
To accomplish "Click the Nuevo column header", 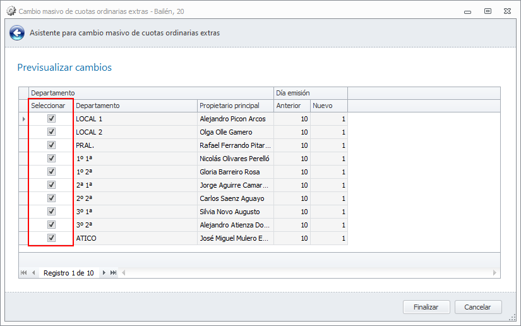I will [x=328, y=106].
